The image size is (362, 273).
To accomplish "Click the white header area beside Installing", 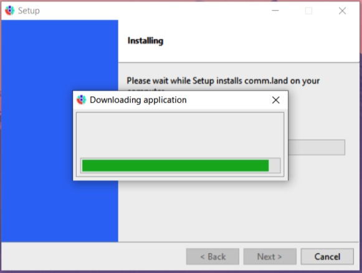I will (261, 41).
